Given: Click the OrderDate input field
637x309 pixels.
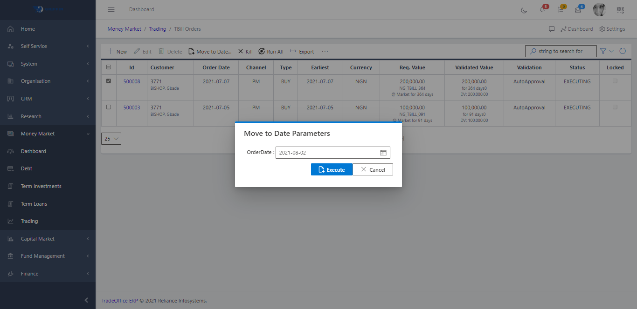Looking at the screenshot, I should [x=326, y=153].
